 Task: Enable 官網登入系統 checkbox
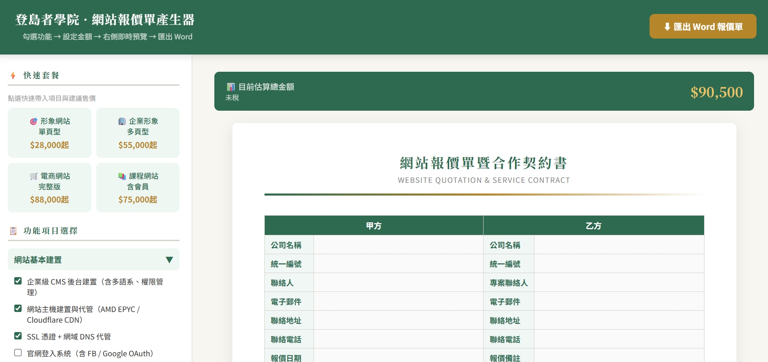click(18, 353)
